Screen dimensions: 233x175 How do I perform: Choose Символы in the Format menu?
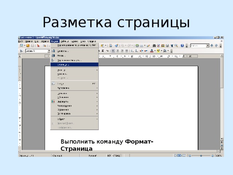click(74, 51)
